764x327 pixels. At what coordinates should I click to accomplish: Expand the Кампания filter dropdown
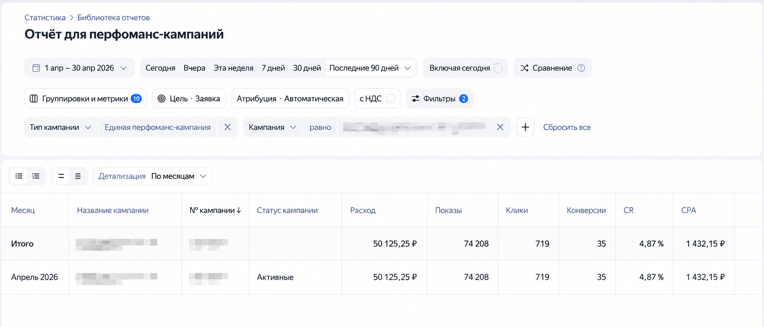(x=273, y=127)
